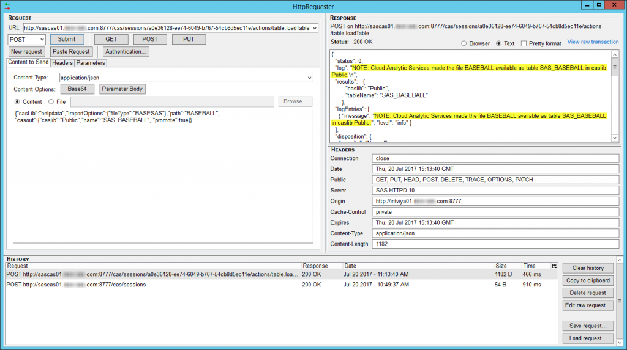
Task: Switch to the Headers tab
Action: coord(62,63)
